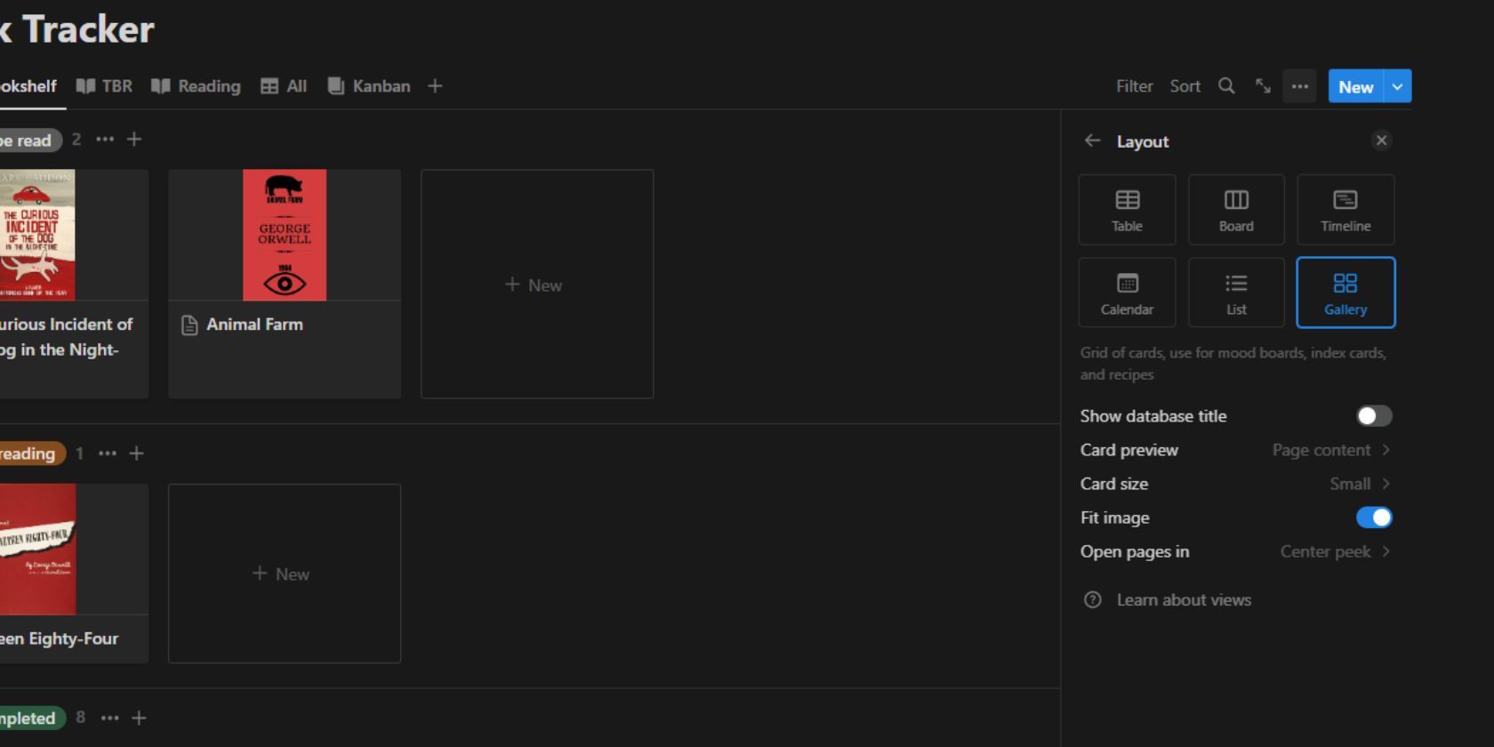
Task: Click the Filter button
Action: 1135,86
